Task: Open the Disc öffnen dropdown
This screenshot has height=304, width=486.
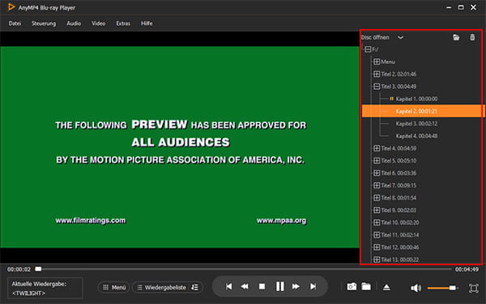Action: (400, 37)
